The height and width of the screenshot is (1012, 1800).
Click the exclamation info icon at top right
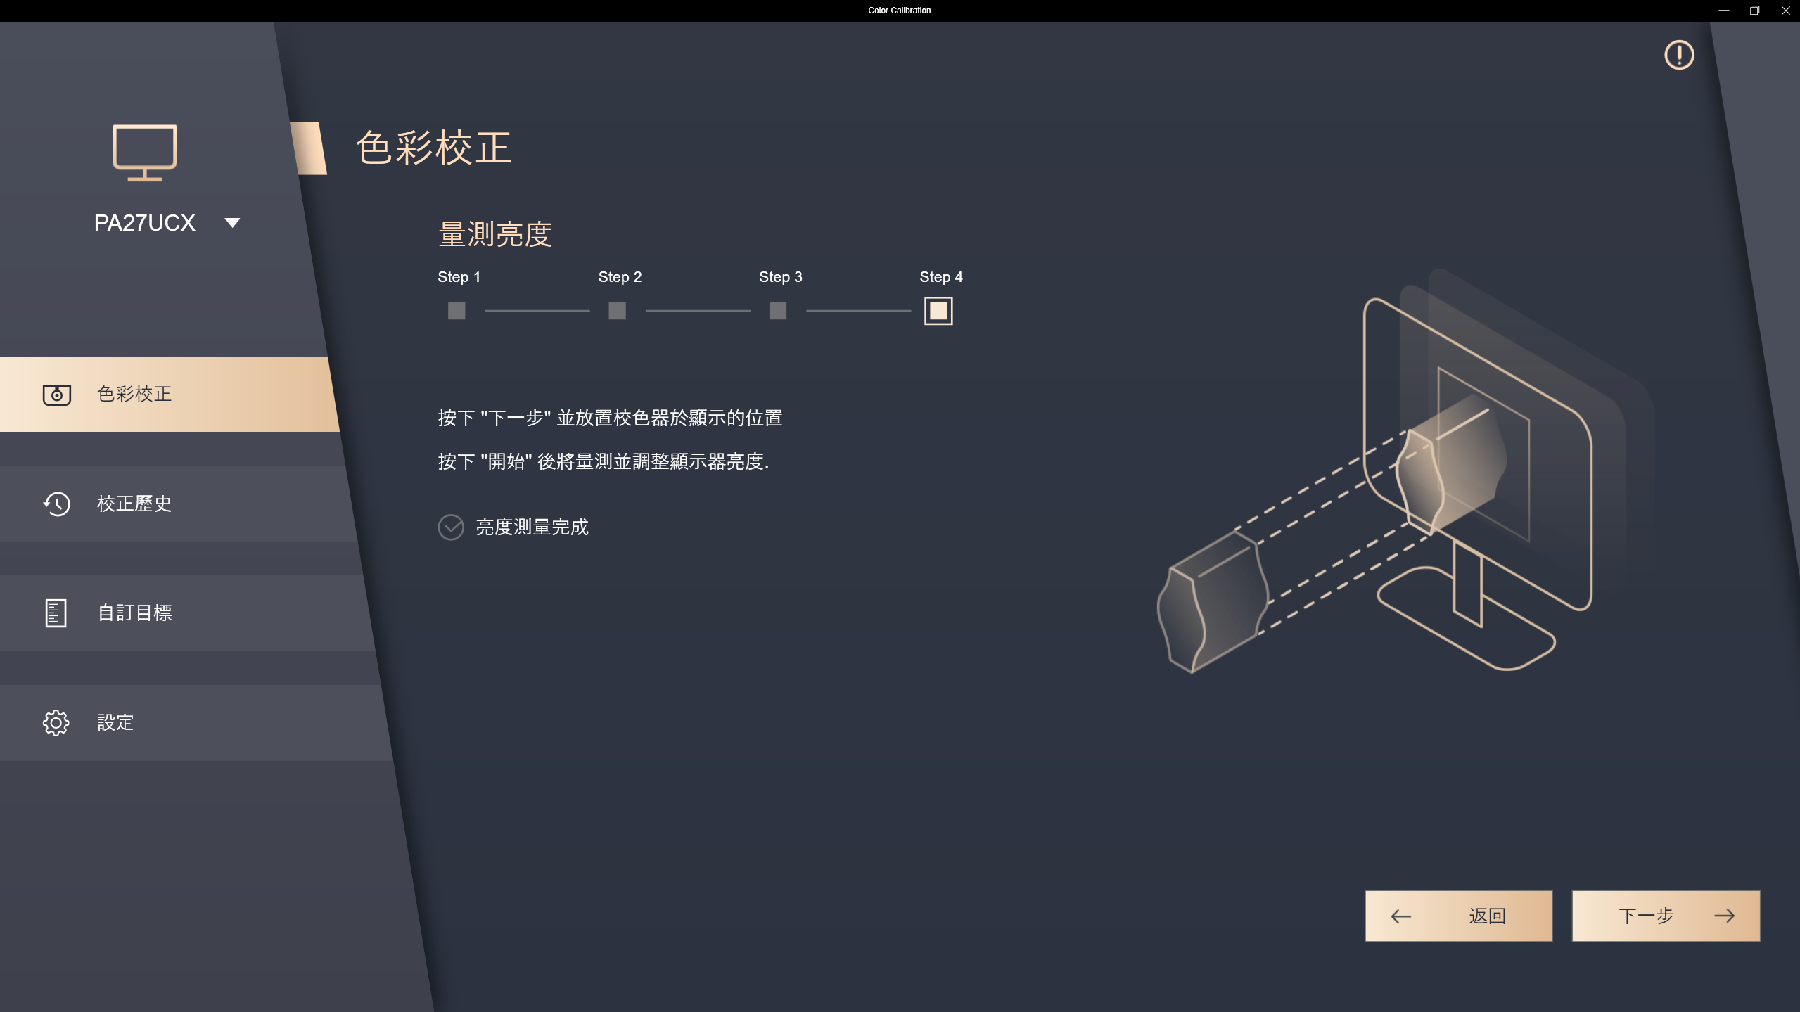click(x=1679, y=55)
